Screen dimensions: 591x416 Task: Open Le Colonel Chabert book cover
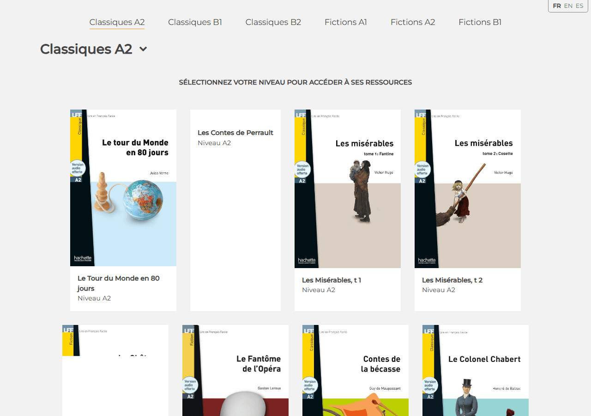[x=476, y=370]
